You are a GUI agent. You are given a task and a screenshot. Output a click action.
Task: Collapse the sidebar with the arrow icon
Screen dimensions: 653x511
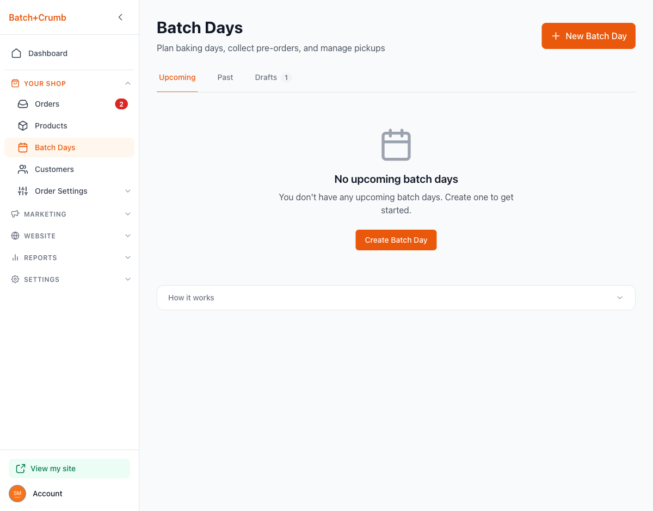[120, 17]
